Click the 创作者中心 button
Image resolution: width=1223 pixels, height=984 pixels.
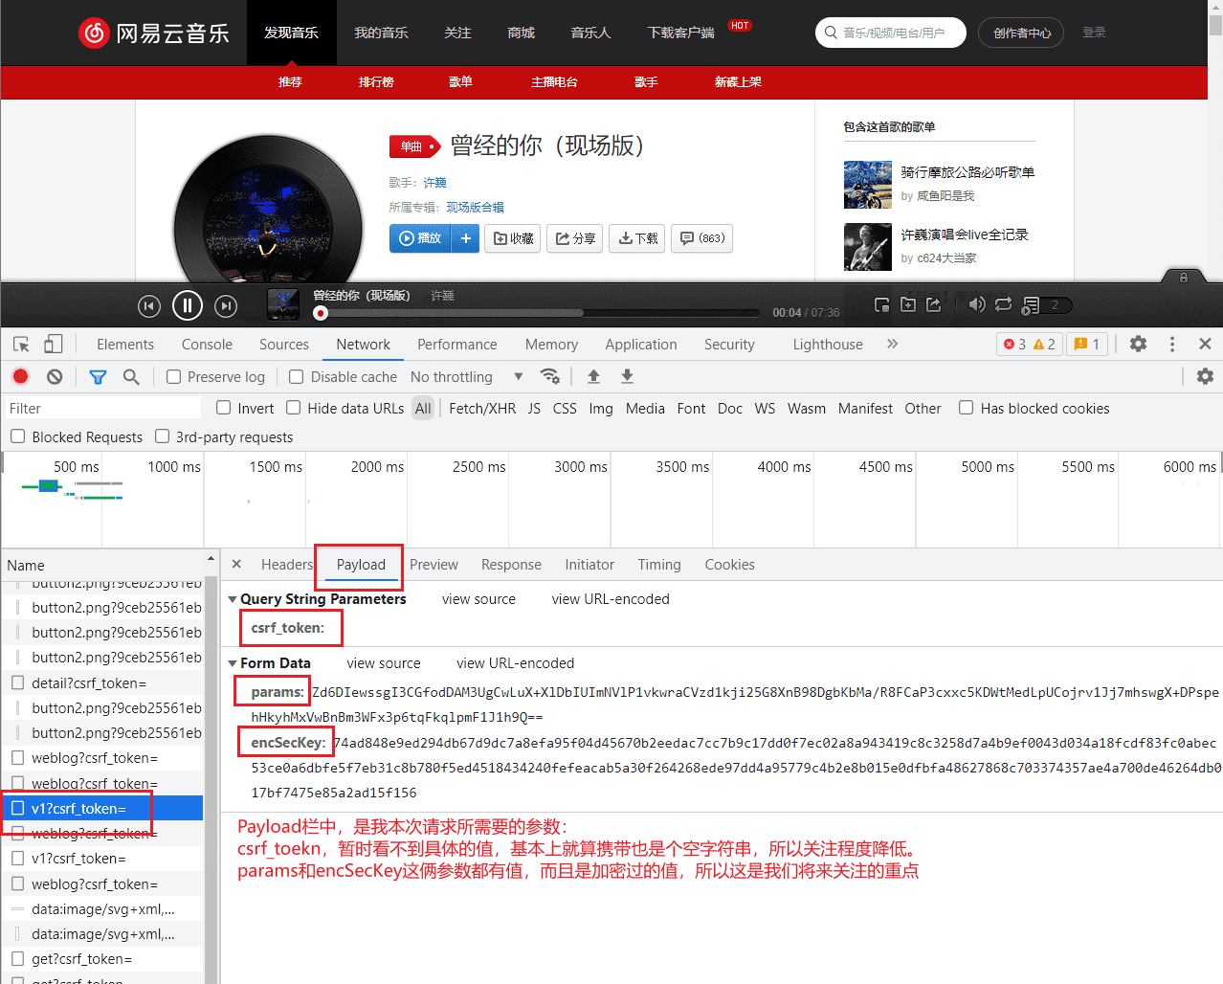coord(1021,33)
